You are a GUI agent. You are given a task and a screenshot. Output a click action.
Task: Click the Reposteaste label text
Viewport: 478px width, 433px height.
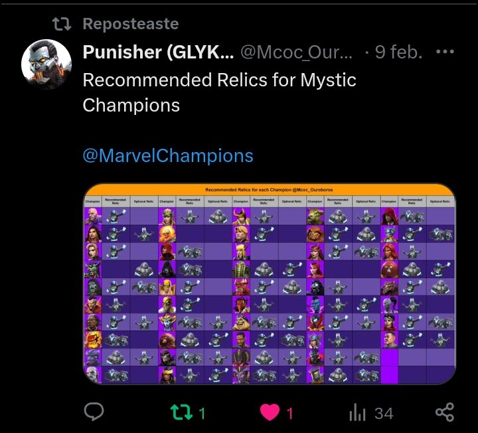131,24
